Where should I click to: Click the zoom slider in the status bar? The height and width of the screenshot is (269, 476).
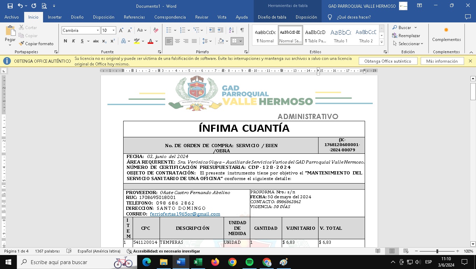tap(437, 251)
